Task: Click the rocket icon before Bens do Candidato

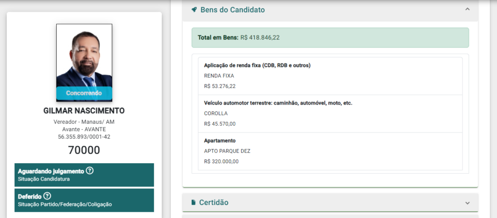Action: tap(194, 10)
